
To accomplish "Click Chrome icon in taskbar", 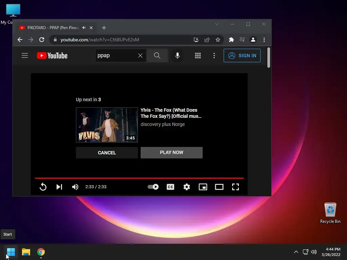I will (x=41, y=252).
